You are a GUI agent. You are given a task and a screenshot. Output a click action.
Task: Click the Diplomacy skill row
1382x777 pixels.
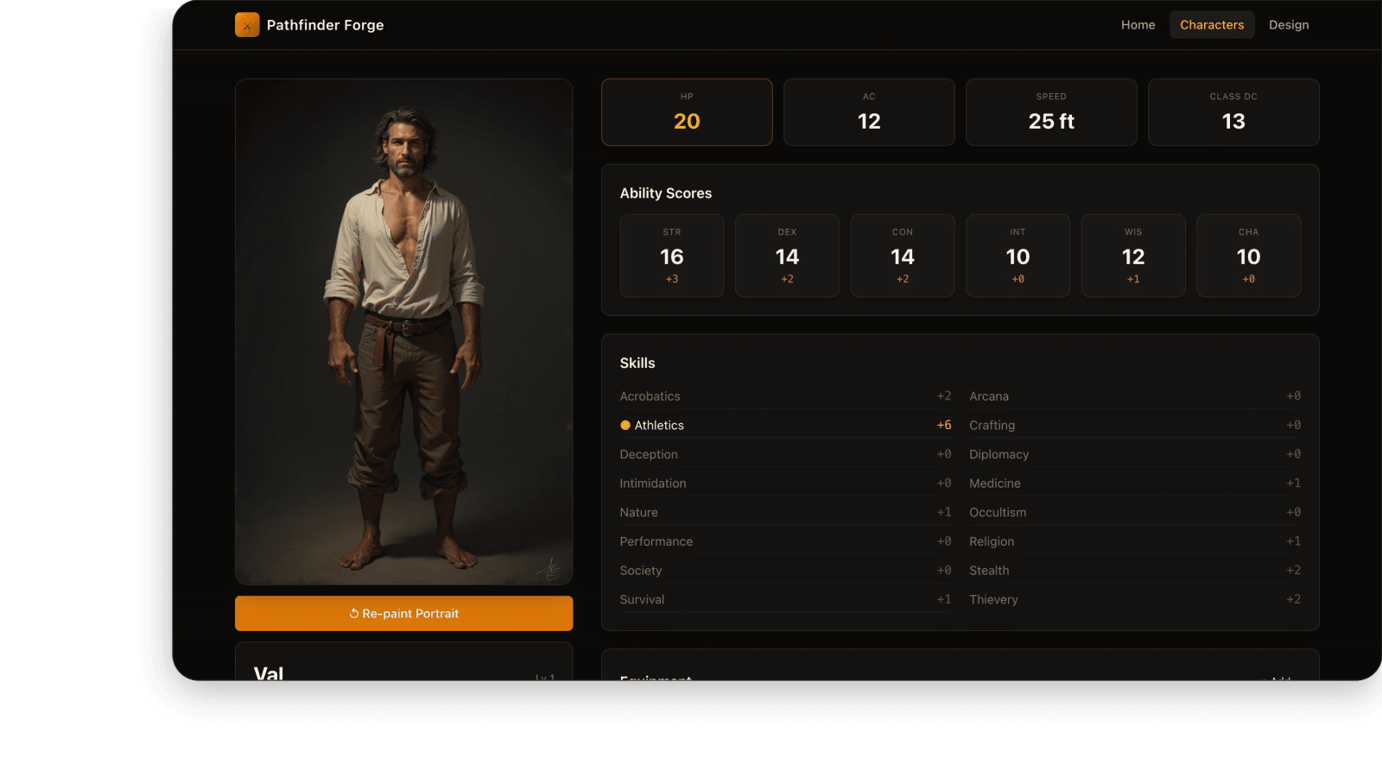(1135, 454)
